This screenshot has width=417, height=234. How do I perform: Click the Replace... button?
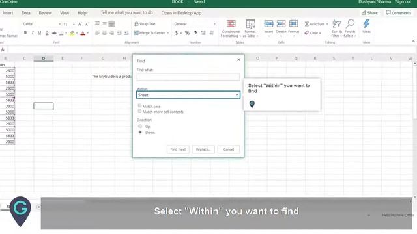pos(203,149)
